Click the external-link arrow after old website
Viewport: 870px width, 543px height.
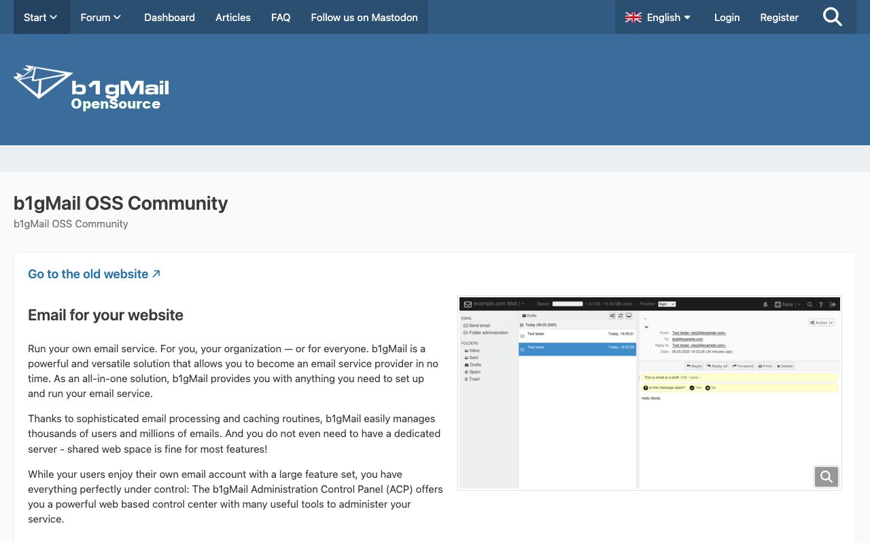(156, 274)
